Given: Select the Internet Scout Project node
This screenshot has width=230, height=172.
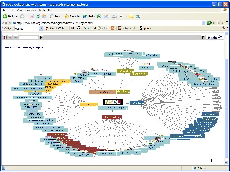Looking at the screenshot, I should click(205, 84).
